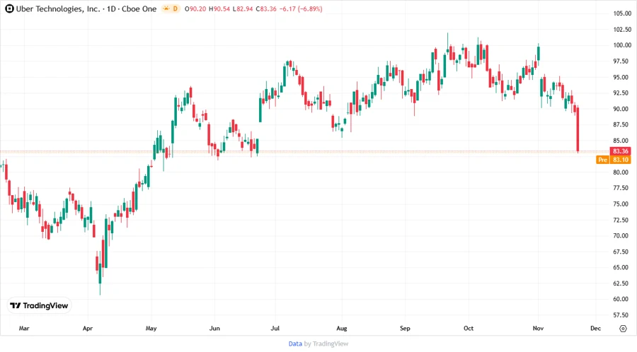Click the 100.00 price axis label
The width and height of the screenshot is (637, 352).
(x=622, y=45)
